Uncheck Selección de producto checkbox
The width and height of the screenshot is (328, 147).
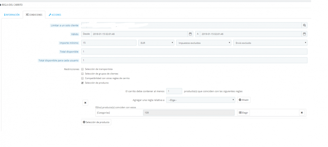(x=82, y=83)
